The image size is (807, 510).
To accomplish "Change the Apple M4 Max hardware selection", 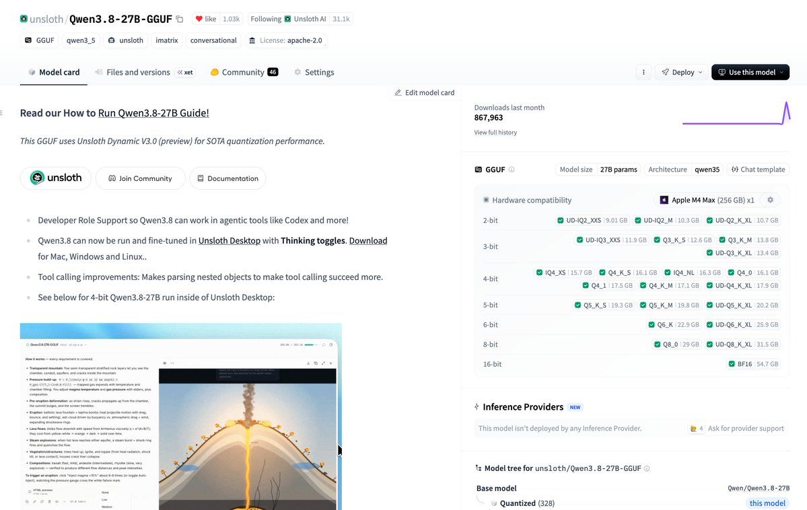I will (708, 200).
